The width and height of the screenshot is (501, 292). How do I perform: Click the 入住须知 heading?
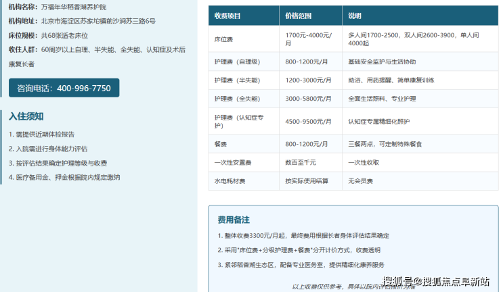pyautogui.click(x=26, y=116)
